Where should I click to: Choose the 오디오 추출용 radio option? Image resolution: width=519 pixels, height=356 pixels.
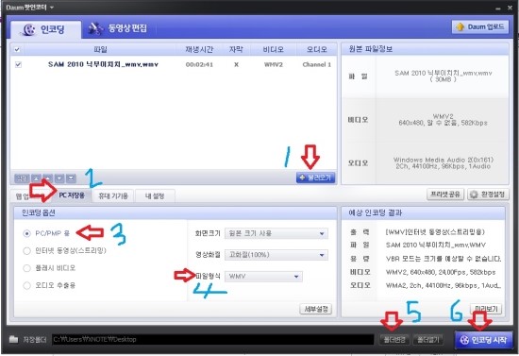[x=26, y=285]
